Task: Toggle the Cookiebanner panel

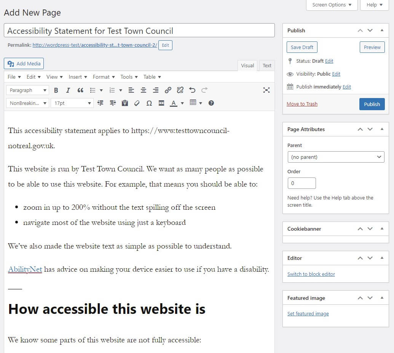Action: click(x=382, y=229)
